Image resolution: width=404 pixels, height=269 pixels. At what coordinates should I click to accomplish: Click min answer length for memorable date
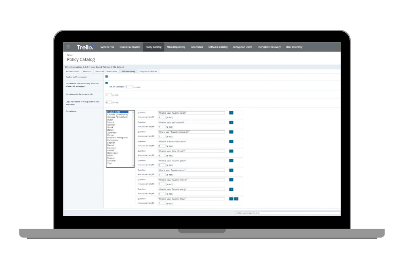tap(162, 146)
